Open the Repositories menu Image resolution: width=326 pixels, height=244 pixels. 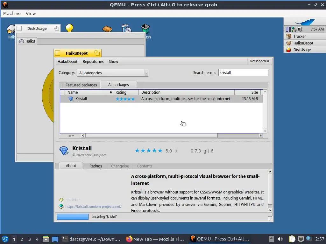click(x=93, y=61)
